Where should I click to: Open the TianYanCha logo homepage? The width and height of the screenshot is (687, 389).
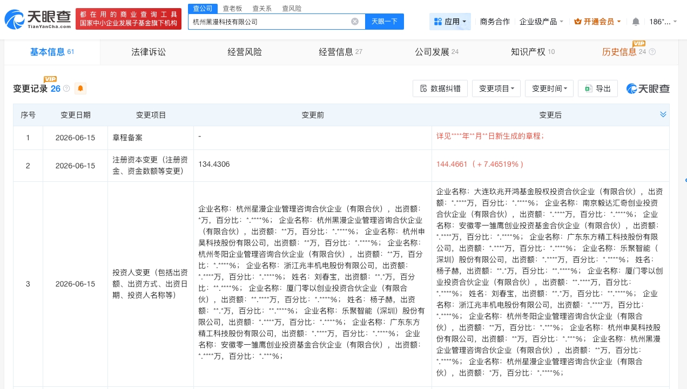click(38, 19)
